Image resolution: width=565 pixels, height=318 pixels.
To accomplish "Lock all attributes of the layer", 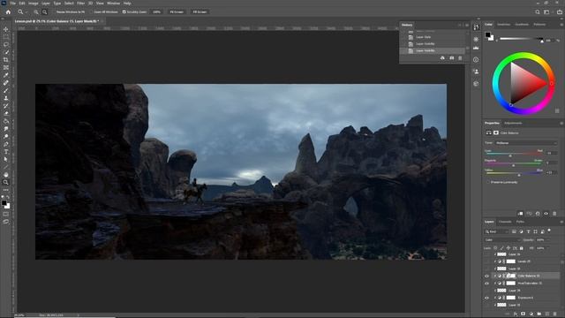I will coord(521,248).
